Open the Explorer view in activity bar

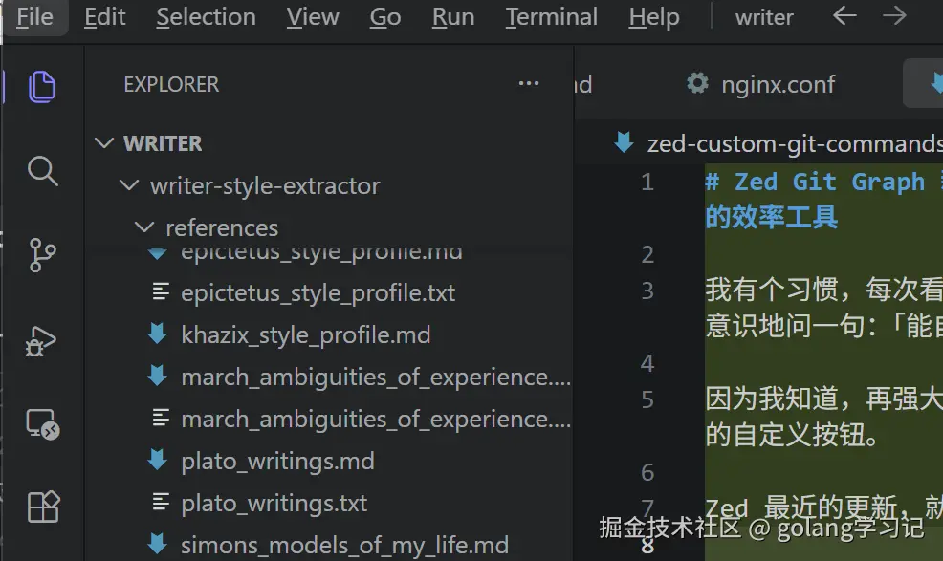coord(42,87)
